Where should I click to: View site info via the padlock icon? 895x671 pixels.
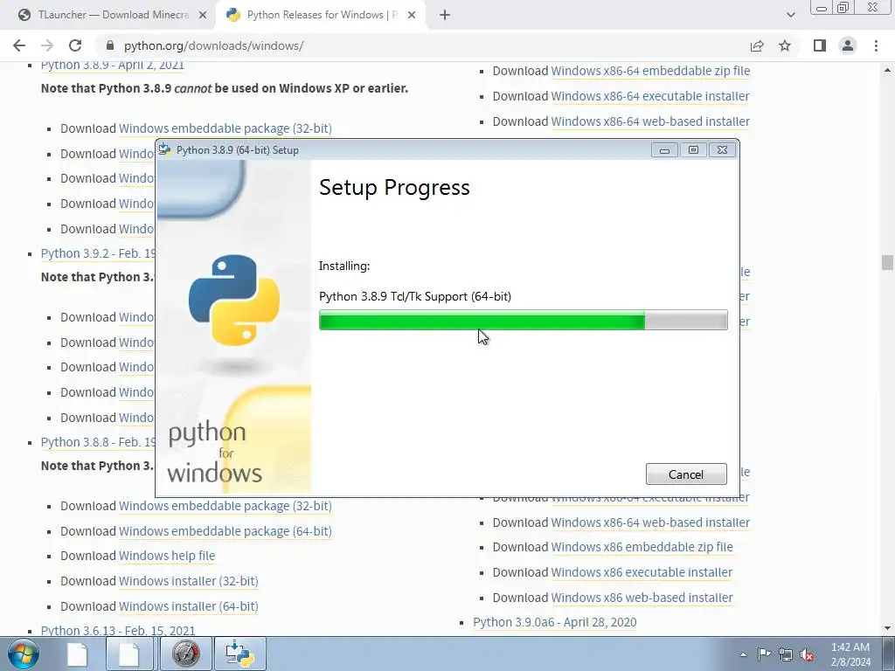110,45
